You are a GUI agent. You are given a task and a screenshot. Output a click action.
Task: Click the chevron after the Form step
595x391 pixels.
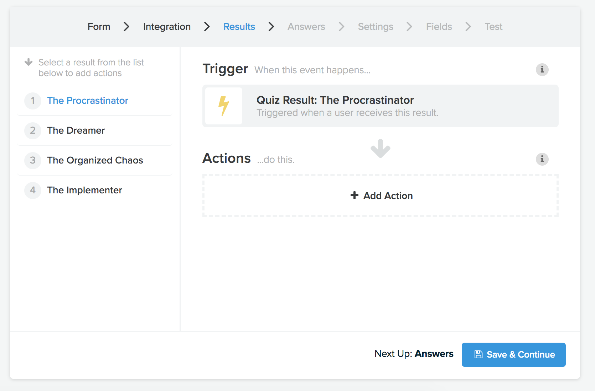click(x=126, y=27)
